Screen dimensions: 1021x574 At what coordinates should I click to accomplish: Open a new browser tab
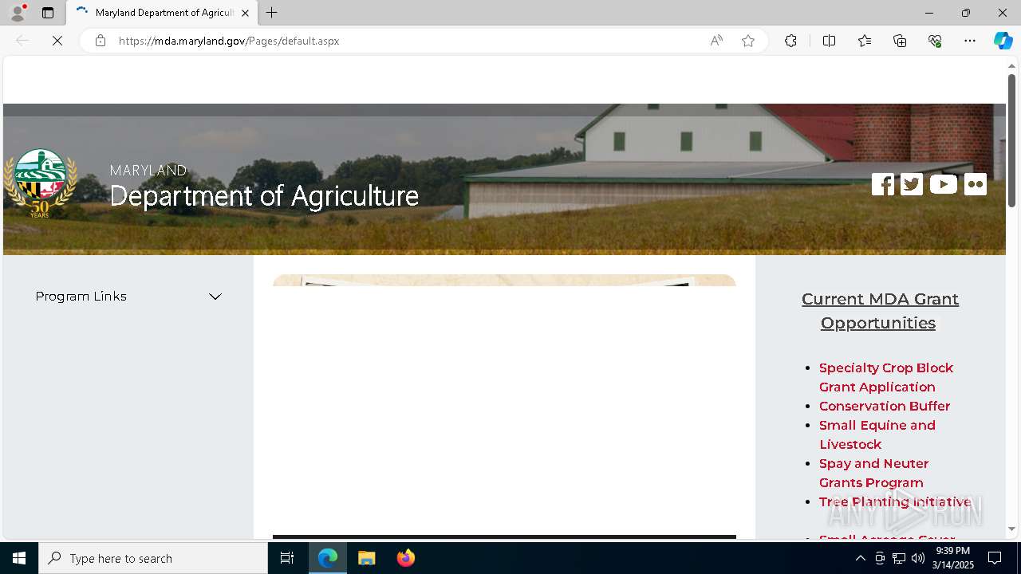point(272,13)
